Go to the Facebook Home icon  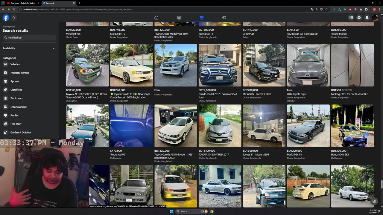[x=156, y=18]
